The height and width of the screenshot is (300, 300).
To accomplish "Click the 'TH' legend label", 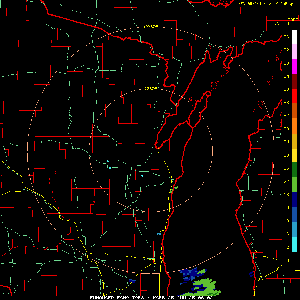I will point(286,260).
